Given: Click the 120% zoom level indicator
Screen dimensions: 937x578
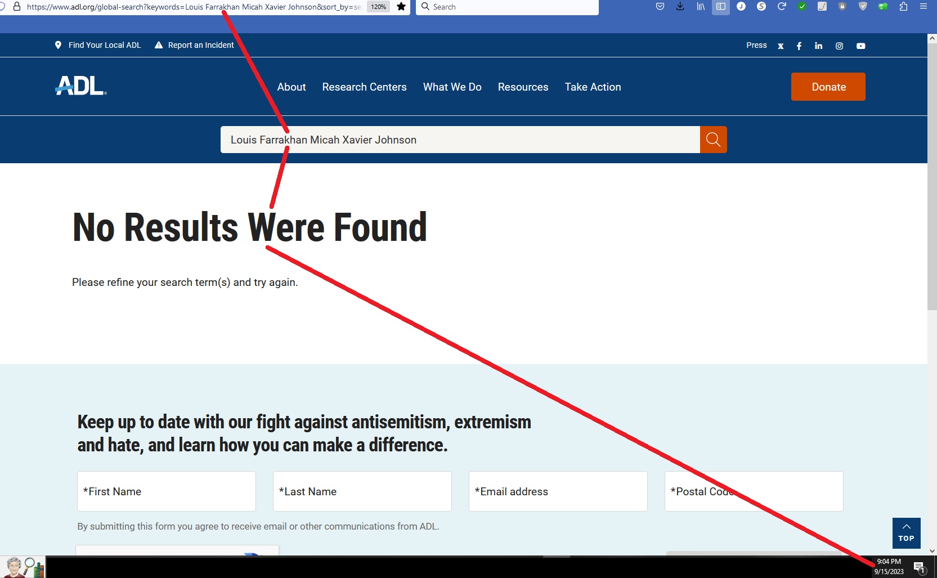Looking at the screenshot, I should coord(378,7).
